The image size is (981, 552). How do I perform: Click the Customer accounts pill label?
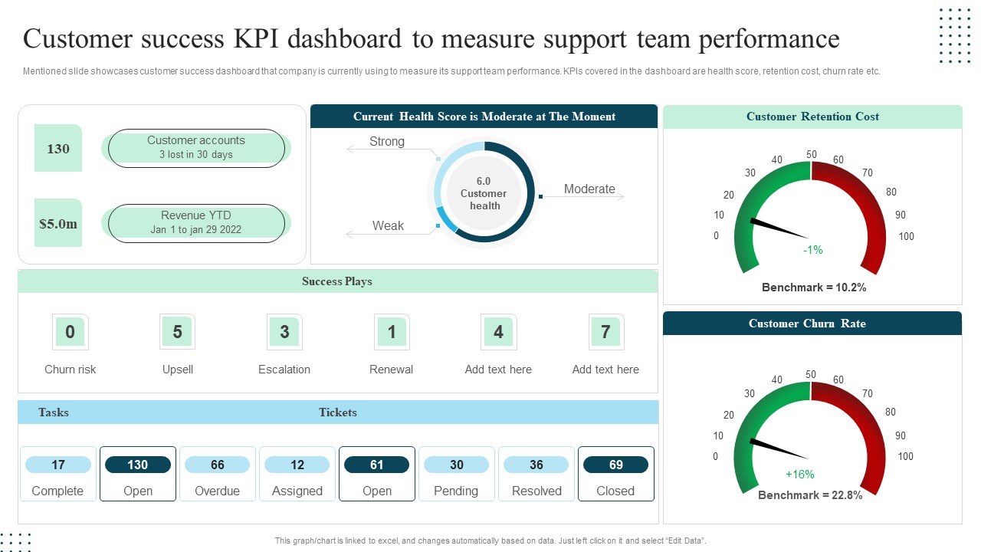point(196,147)
